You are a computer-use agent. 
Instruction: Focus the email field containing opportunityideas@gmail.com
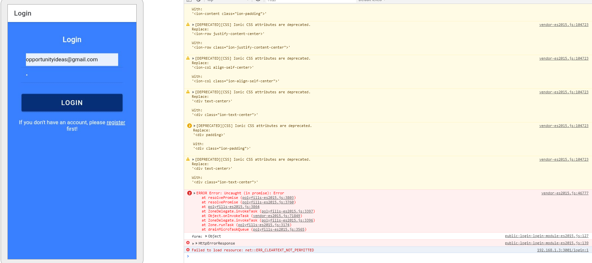coord(72,60)
